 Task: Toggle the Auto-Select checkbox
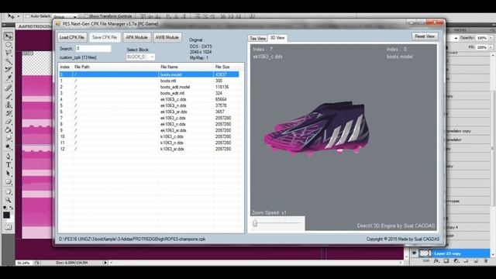[x=28, y=16]
